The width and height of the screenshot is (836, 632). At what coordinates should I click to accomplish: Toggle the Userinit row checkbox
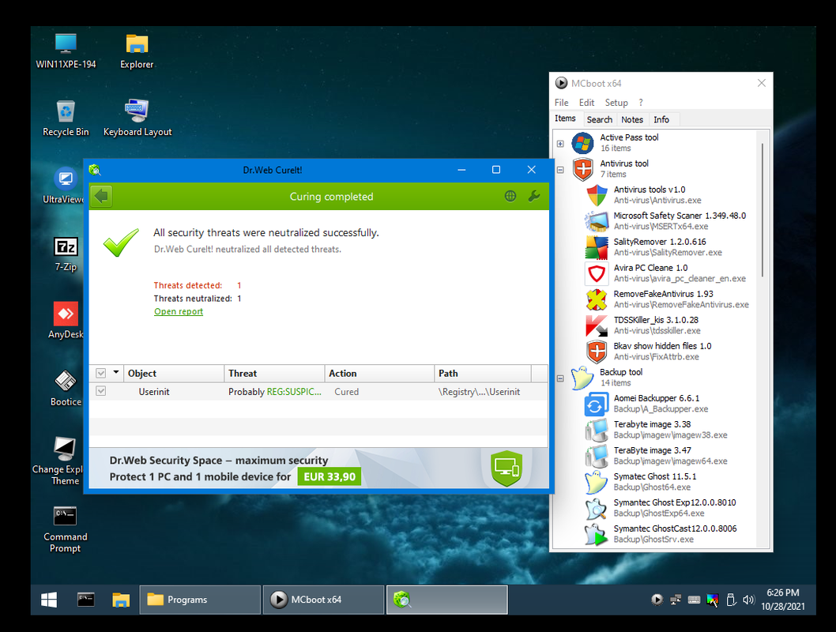tap(101, 391)
